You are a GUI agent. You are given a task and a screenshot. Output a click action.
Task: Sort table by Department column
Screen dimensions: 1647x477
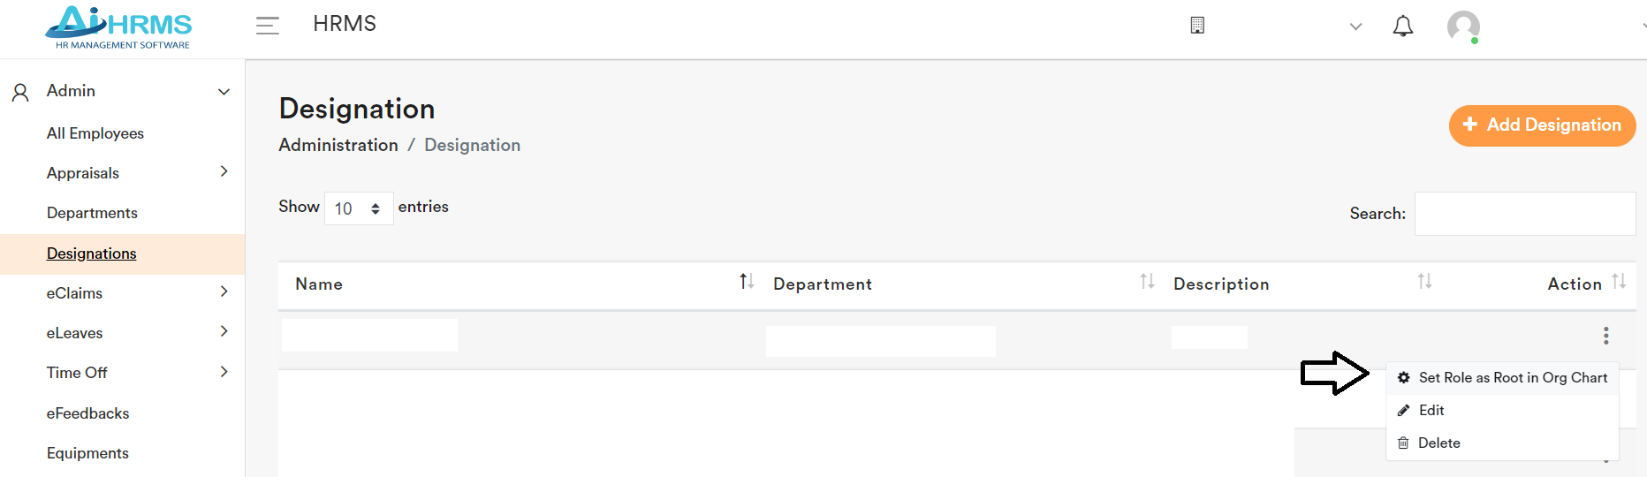1147,282
